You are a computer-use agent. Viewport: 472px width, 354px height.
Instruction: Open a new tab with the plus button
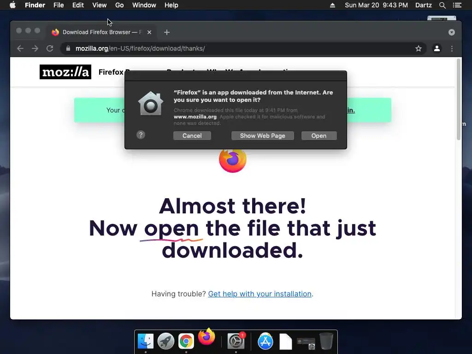click(167, 32)
